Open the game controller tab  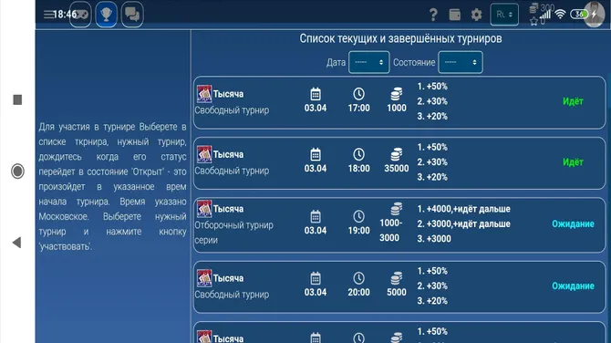(80, 15)
